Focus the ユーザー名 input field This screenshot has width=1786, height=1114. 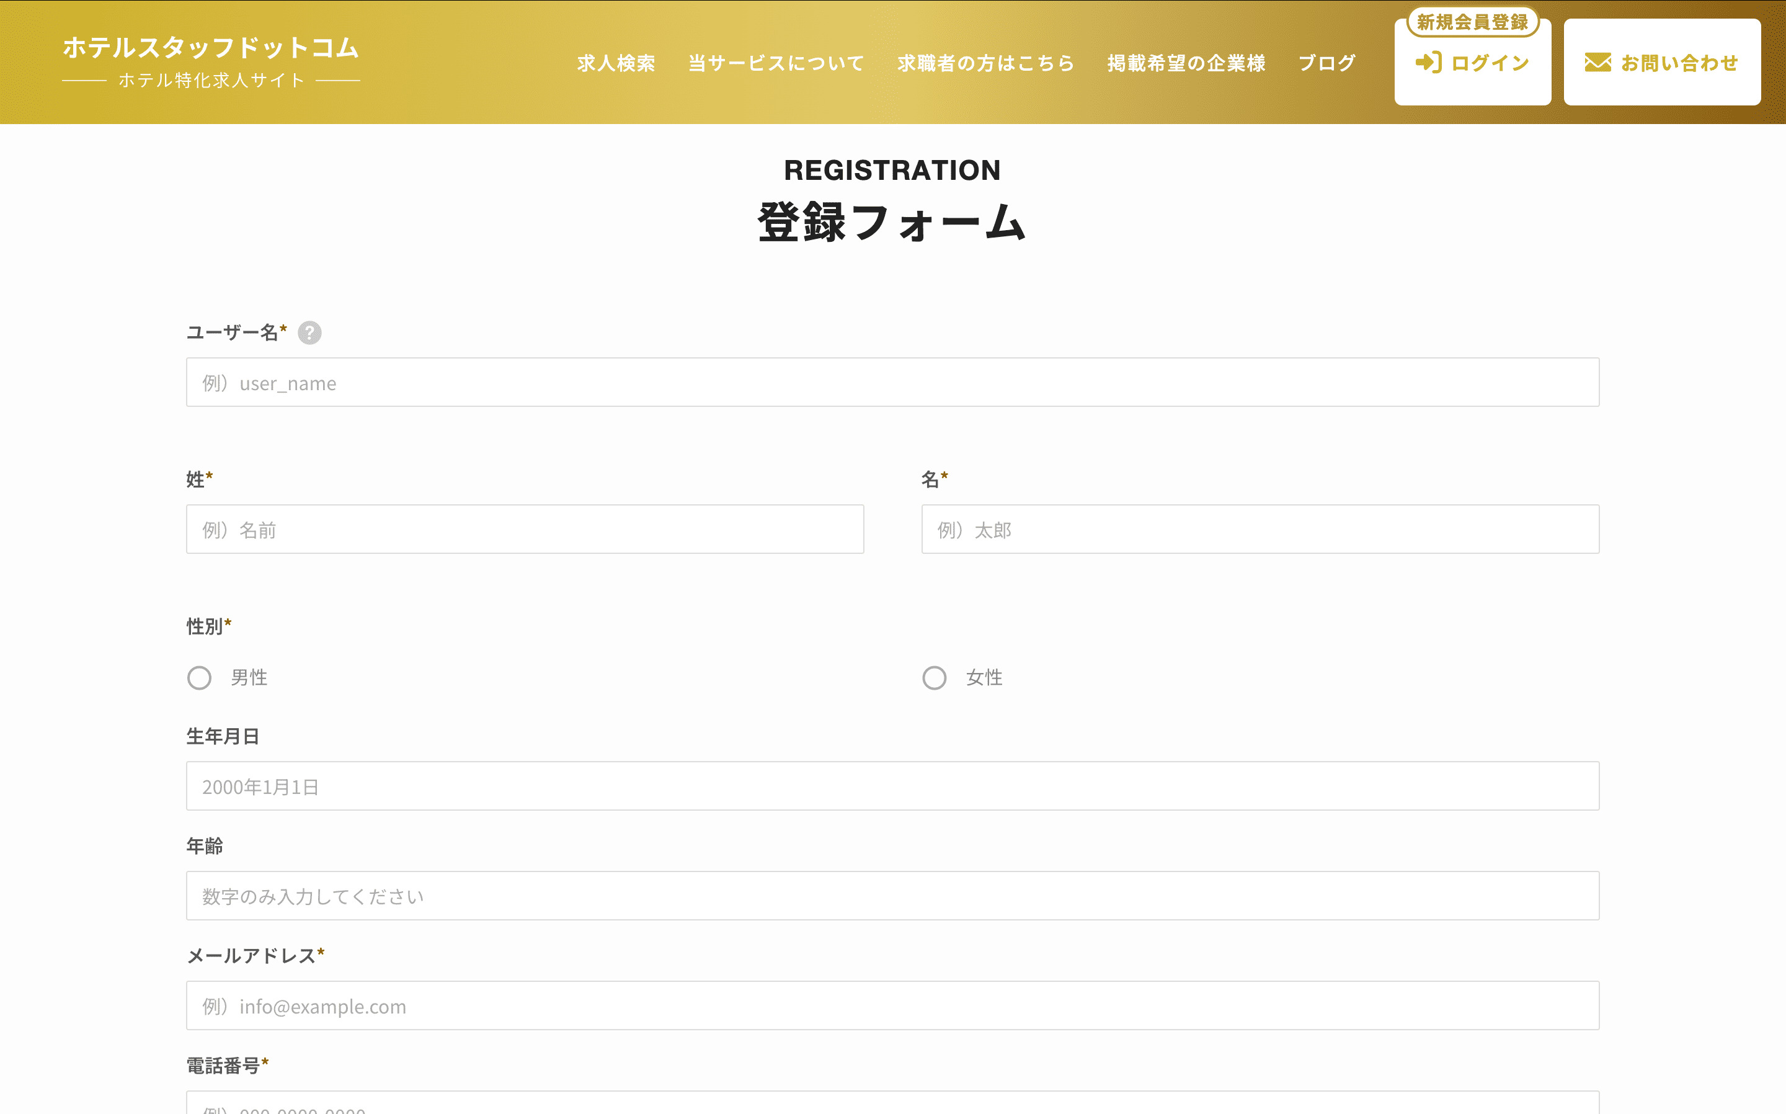click(892, 382)
